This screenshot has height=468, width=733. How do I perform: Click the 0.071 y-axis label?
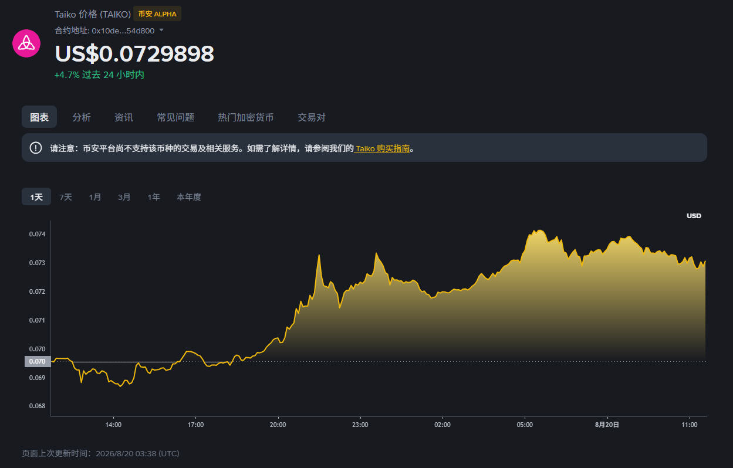click(38, 320)
